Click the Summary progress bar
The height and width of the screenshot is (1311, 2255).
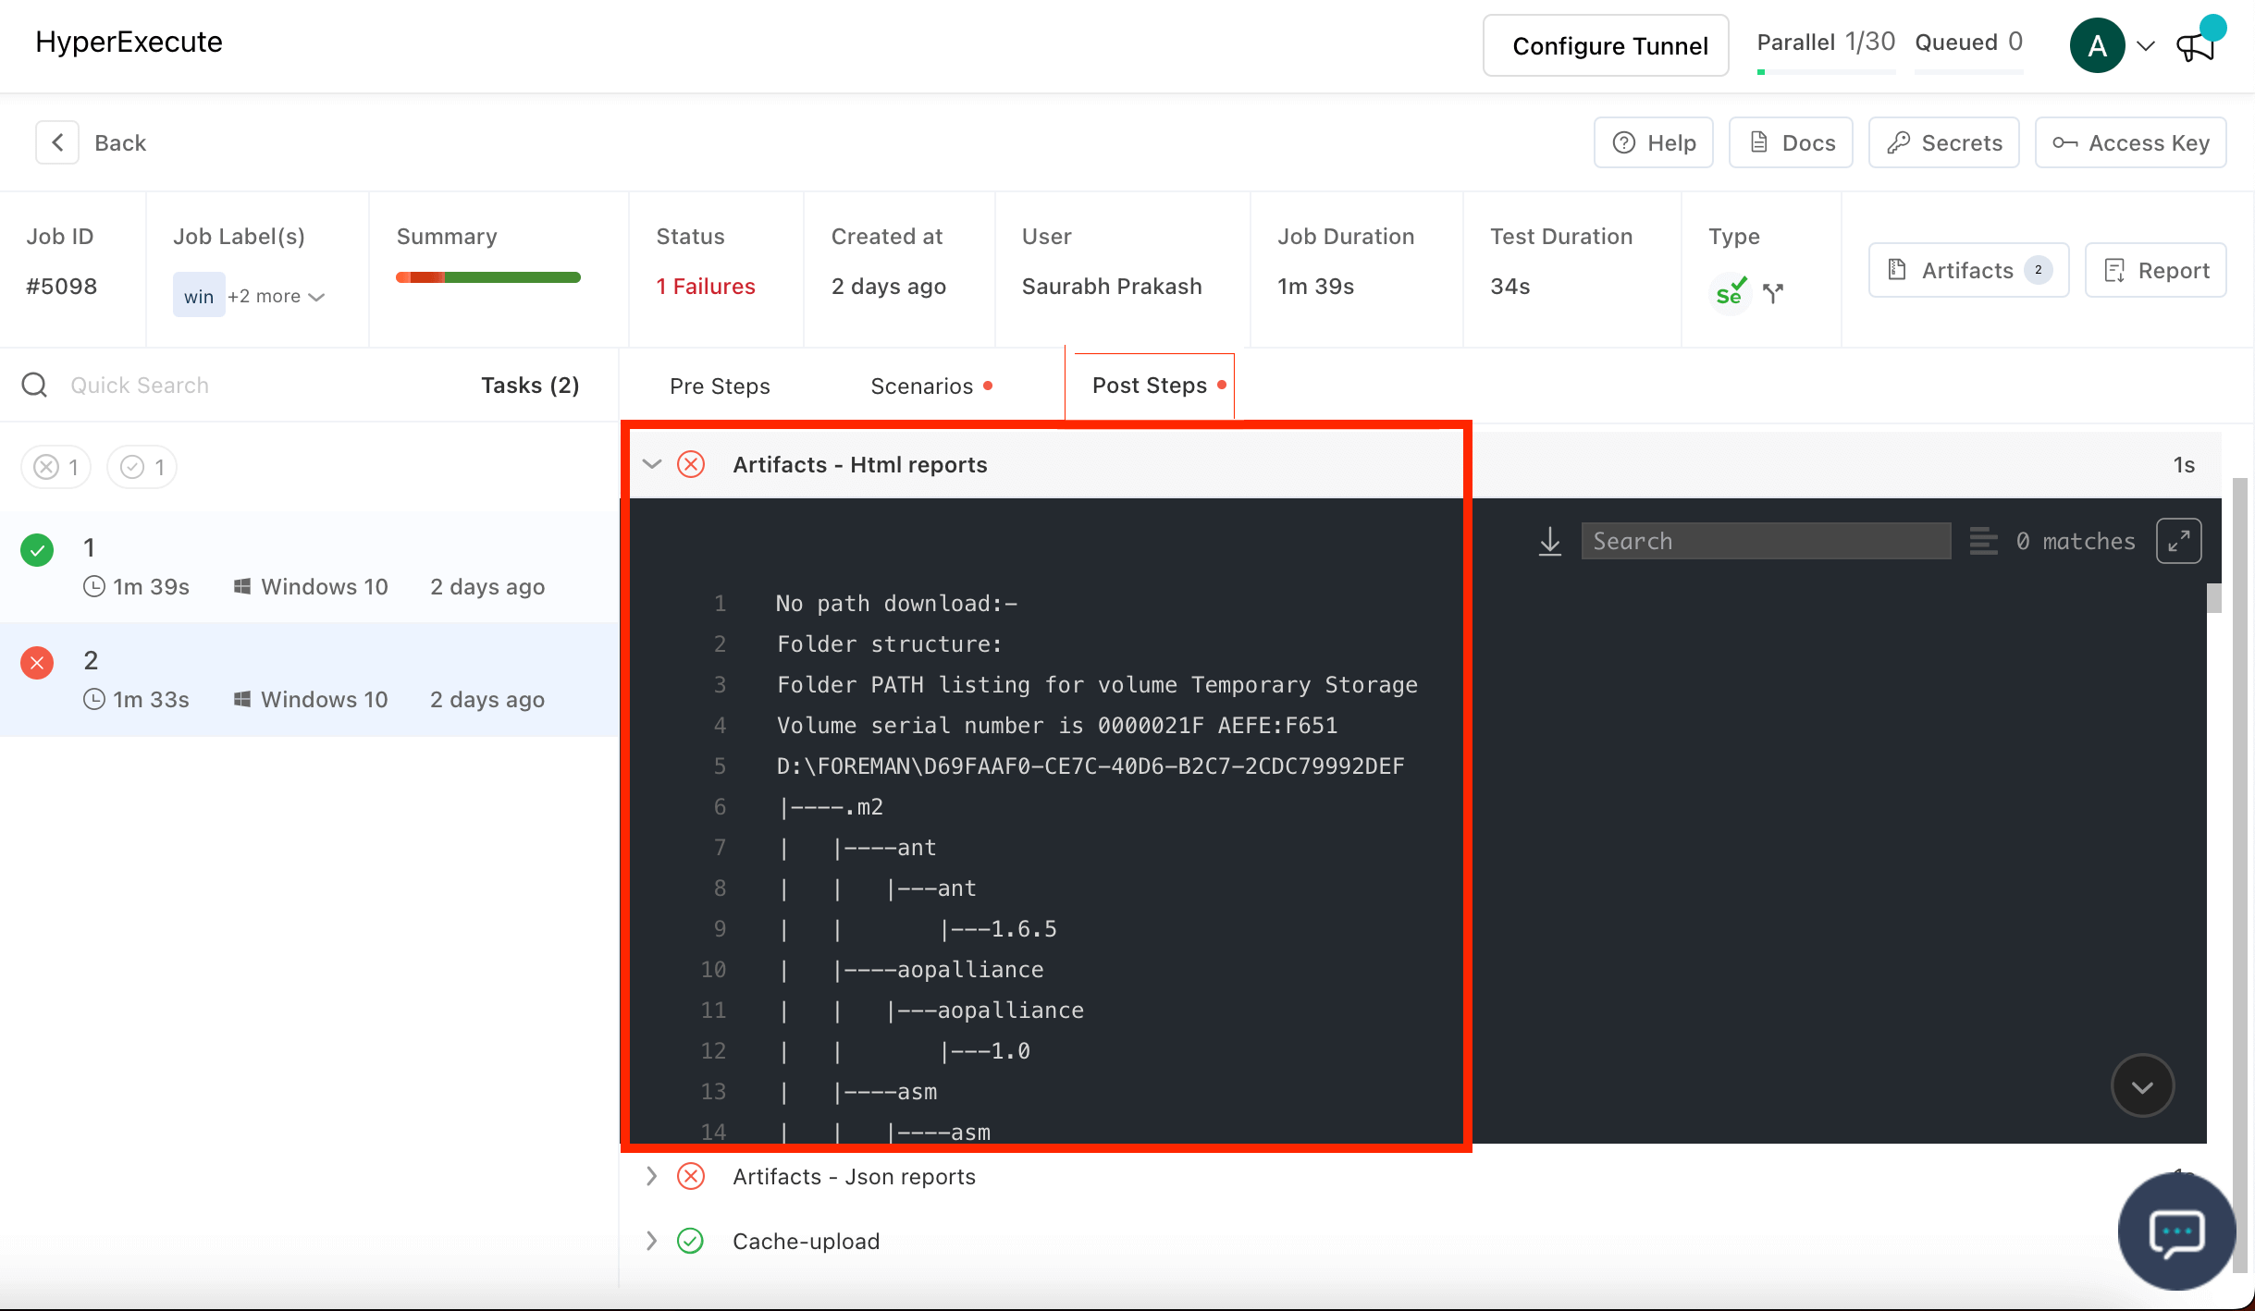pyautogui.click(x=488, y=277)
